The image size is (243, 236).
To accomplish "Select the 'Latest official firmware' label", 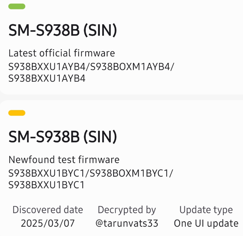I will (61, 53).
